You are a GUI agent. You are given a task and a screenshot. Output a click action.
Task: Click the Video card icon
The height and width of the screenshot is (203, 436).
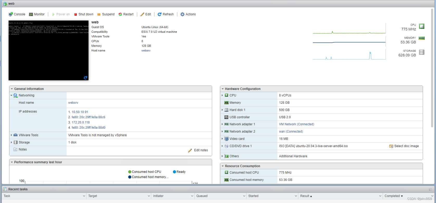226,139
